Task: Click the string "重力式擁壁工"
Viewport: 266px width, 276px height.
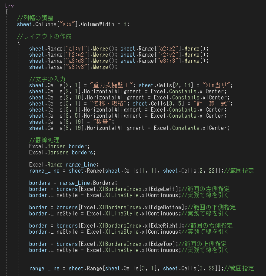Action: pos(111,85)
